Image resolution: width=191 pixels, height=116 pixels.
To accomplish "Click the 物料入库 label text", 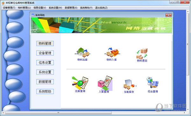I will click(112, 60).
